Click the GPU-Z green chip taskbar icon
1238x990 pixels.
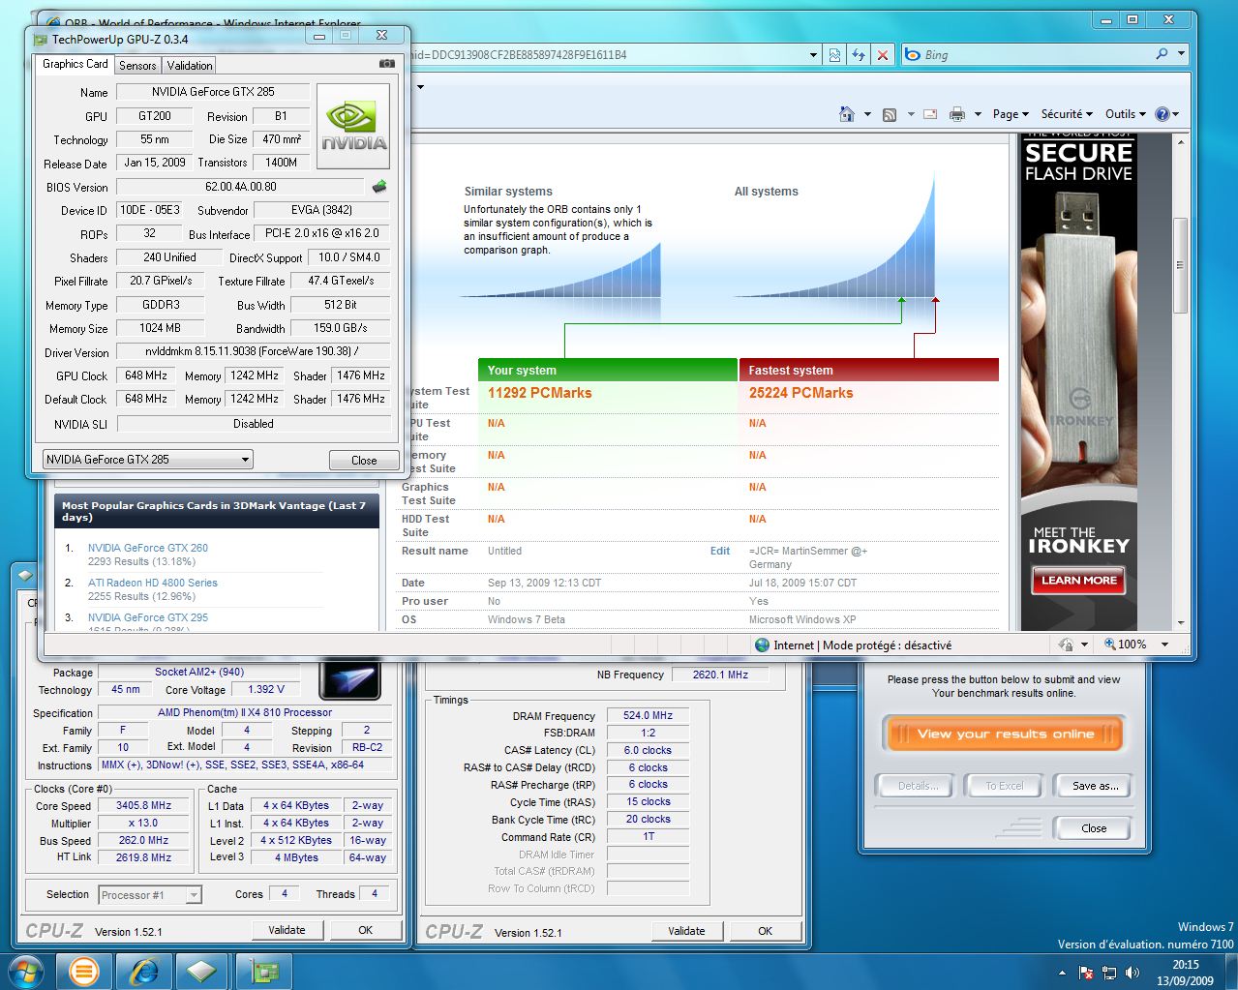tap(263, 971)
